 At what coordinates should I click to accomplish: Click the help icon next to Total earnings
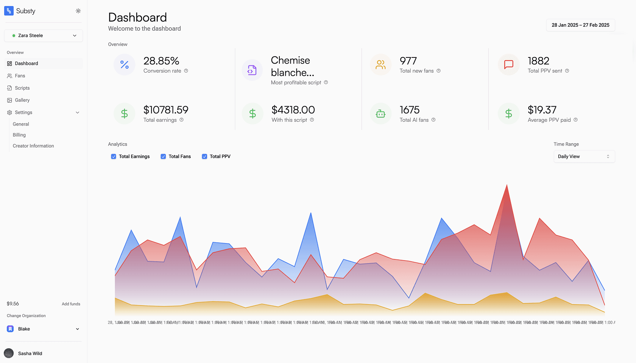pos(181,120)
